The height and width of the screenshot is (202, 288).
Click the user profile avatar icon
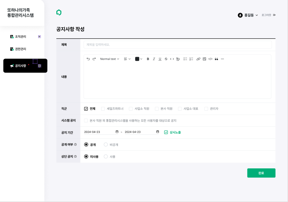(240, 15)
